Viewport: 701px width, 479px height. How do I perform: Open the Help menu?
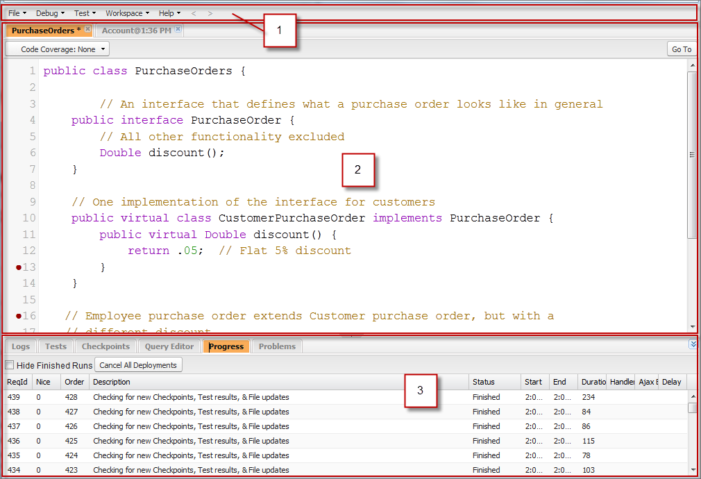click(169, 13)
